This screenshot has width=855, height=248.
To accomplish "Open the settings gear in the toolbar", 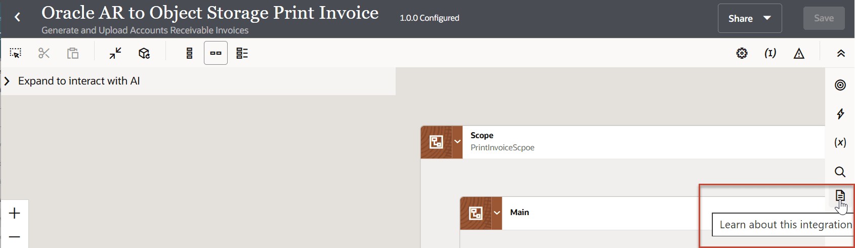I will tap(742, 53).
